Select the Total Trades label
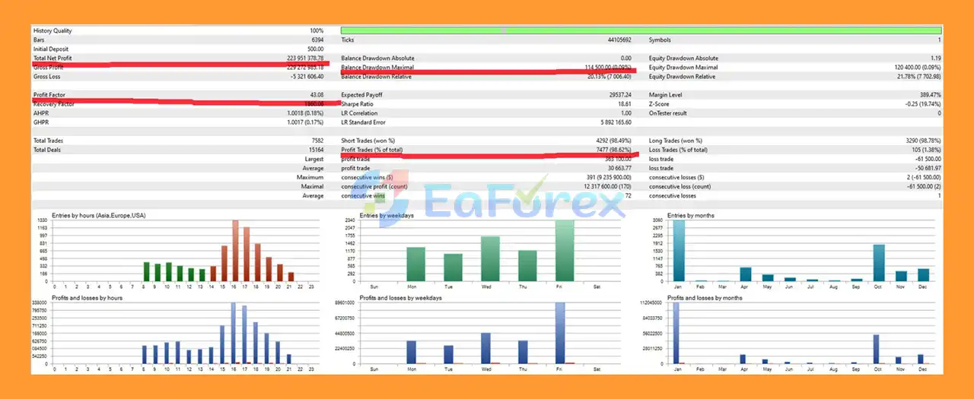This screenshot has width=974, height=399. coord(48,141)
